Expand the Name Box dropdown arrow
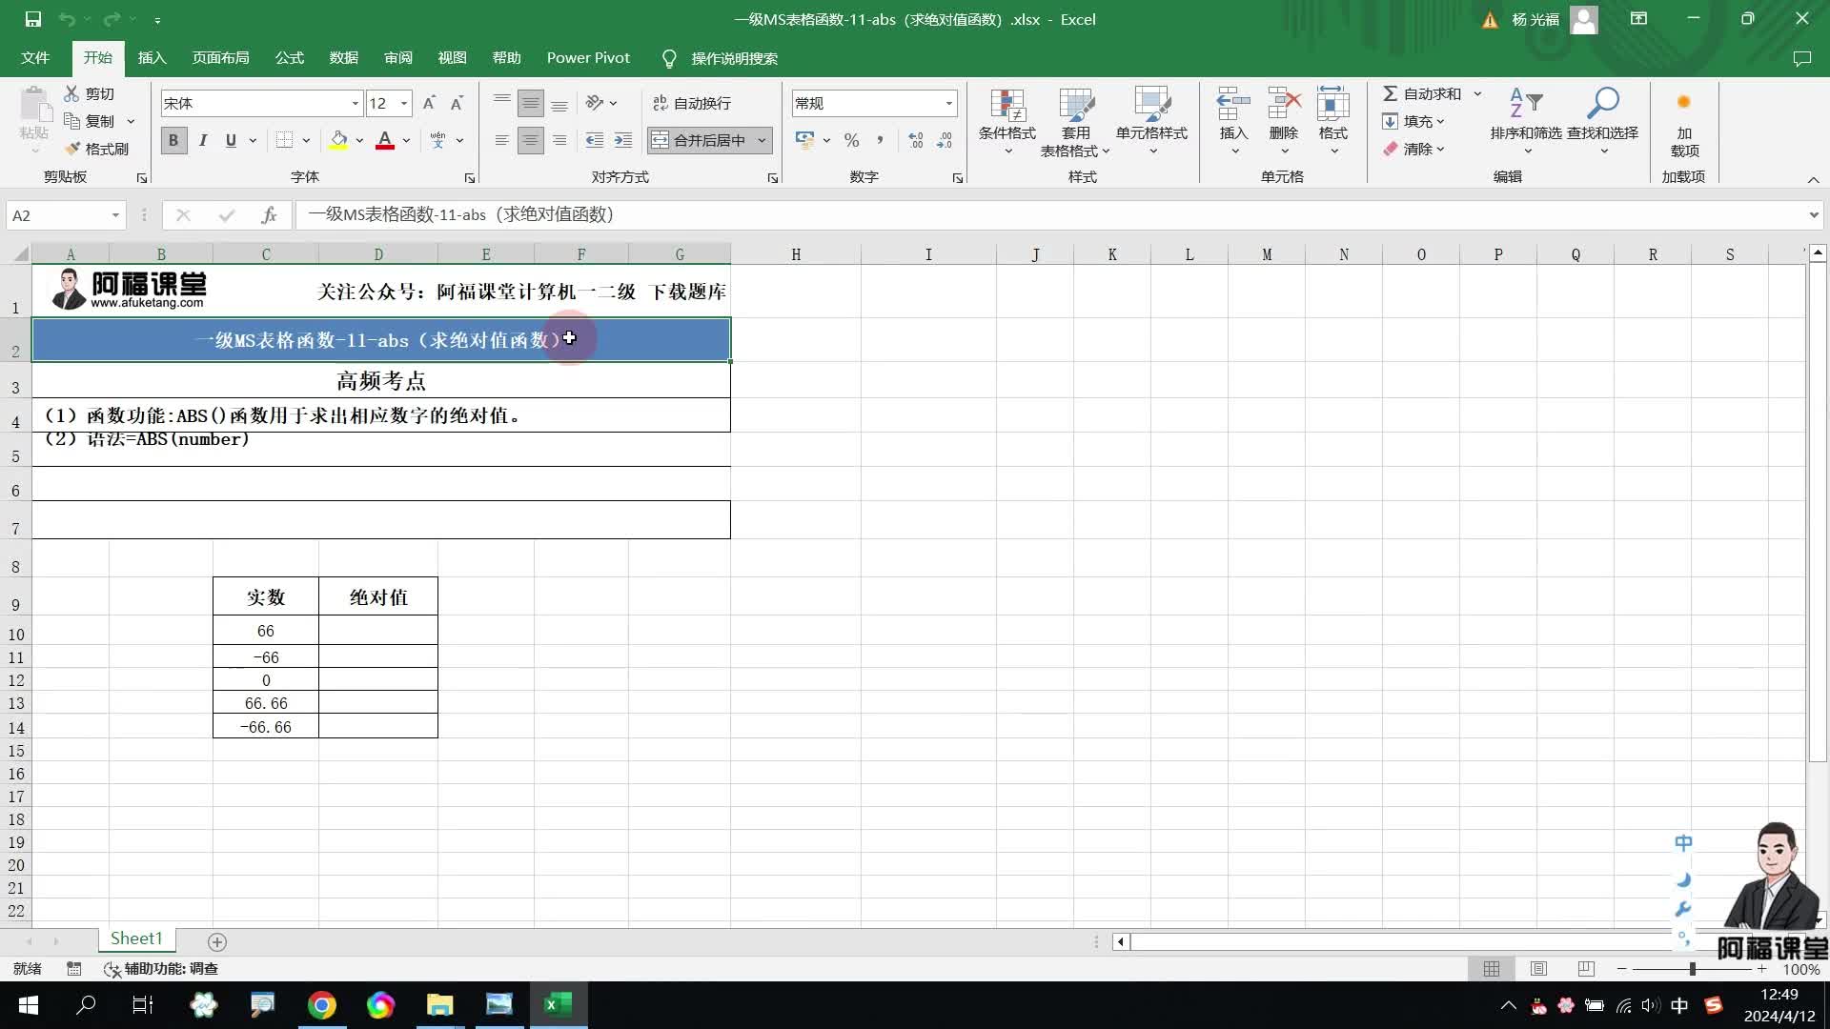The width and height of the screenshot is (1830, 1029). tap(115, 215)
